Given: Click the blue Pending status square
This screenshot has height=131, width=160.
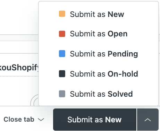Looking at the screenshot, I should click(62, 54).
